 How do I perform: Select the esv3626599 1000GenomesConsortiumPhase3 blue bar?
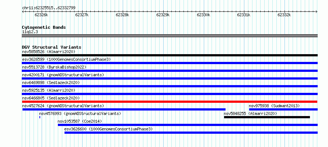[x=170, y=63]
